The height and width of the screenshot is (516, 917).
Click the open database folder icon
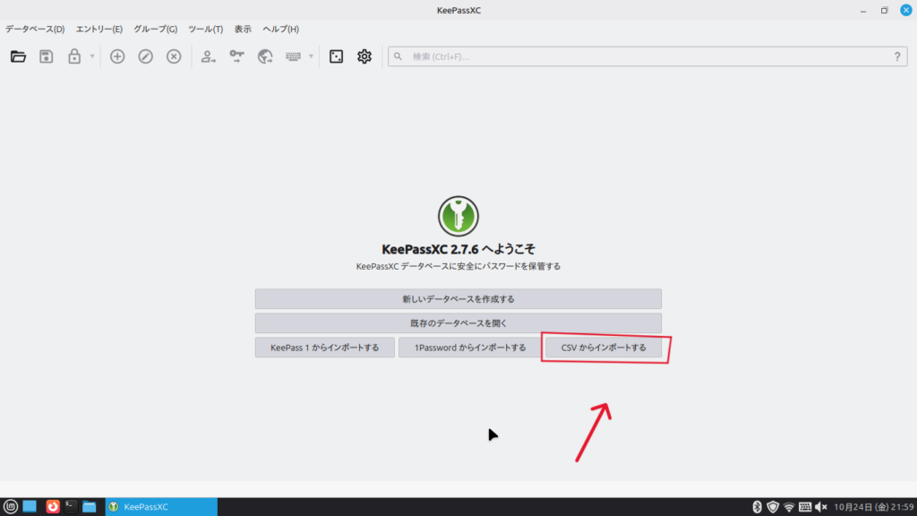(18, 56)
